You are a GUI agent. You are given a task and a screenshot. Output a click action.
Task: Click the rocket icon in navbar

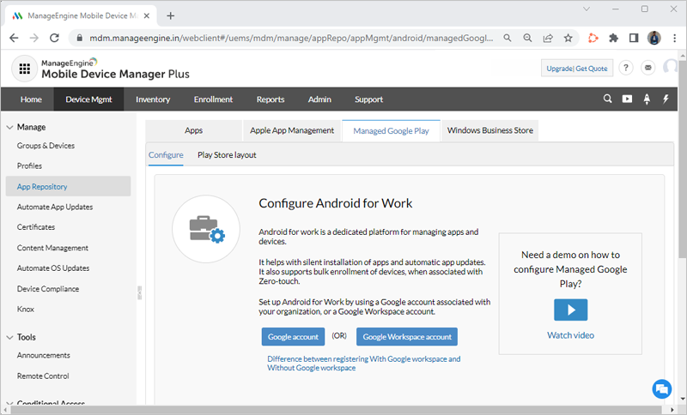click(647, 99)
